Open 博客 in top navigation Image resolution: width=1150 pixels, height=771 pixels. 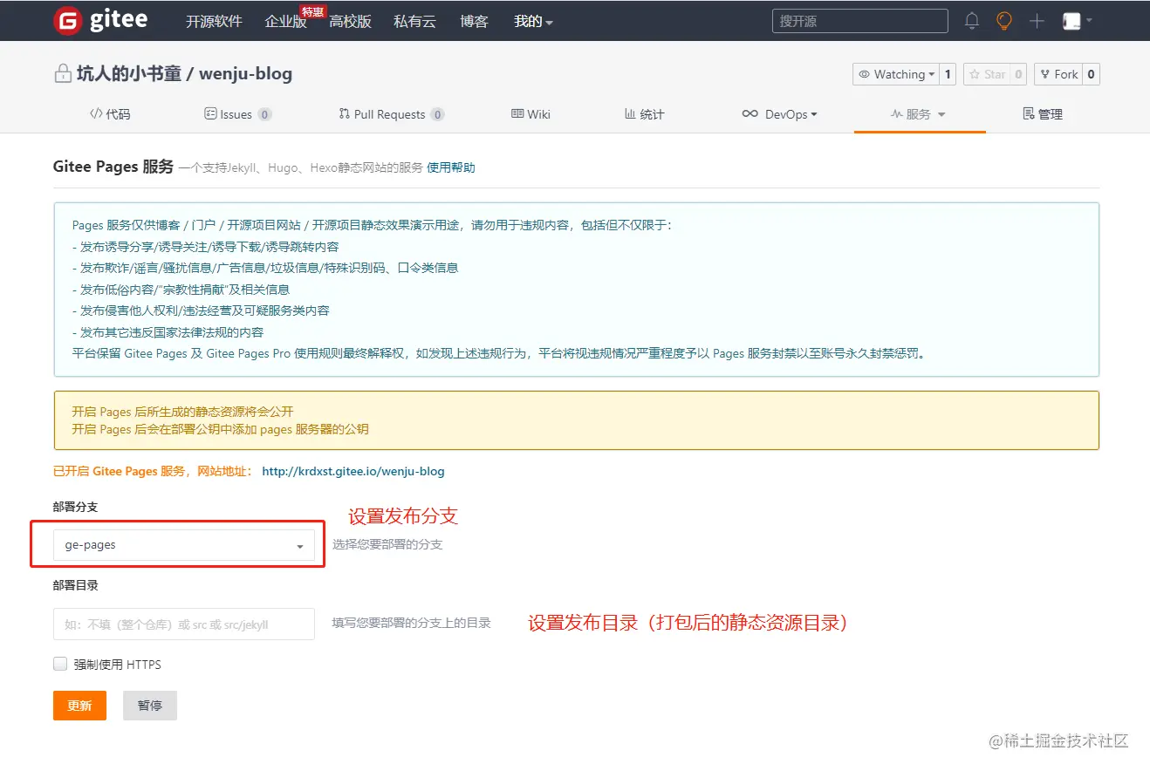(x=474, y=21)
